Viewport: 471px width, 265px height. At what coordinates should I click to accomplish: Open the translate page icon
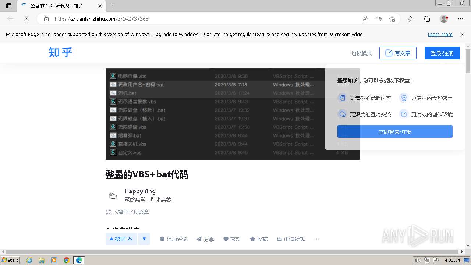379,19
